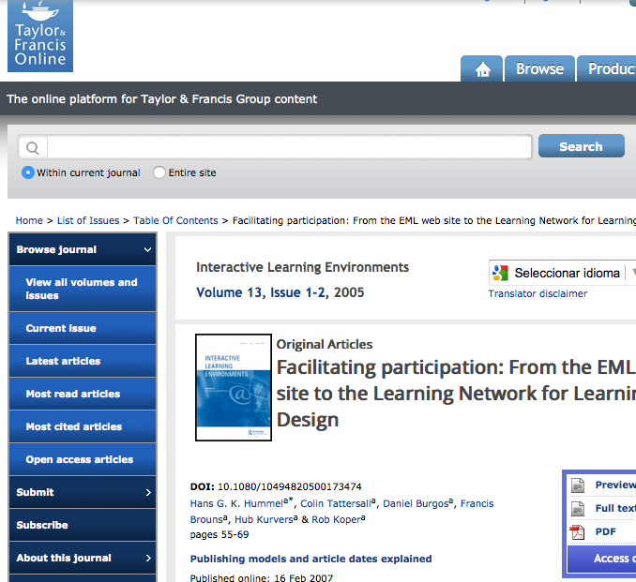
Task: Click the Interactive Learning Environments cover thumbnail
Action: pos(234,387)
